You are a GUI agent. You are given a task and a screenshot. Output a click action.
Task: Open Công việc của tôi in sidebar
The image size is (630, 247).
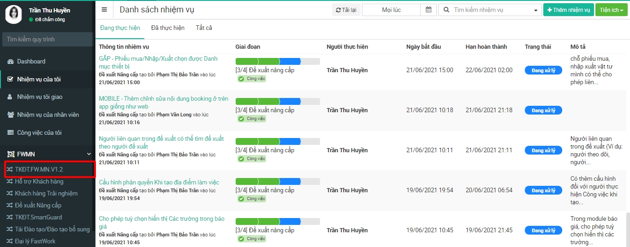point(39,132)
